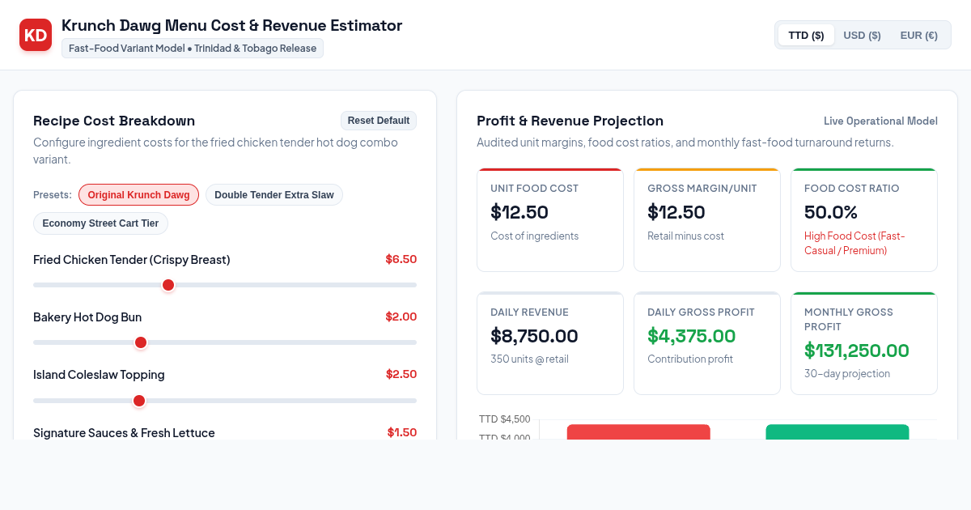
Task: Apply the Economy Street Cart Tier preset
Action: coord(100,223)
